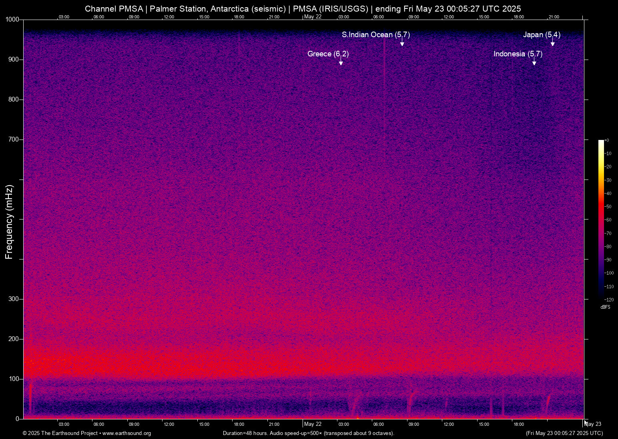Click the May 22 date marker on top axis
Image resolution: width=618 pixels, height=439 pixels.
(313, 16)
